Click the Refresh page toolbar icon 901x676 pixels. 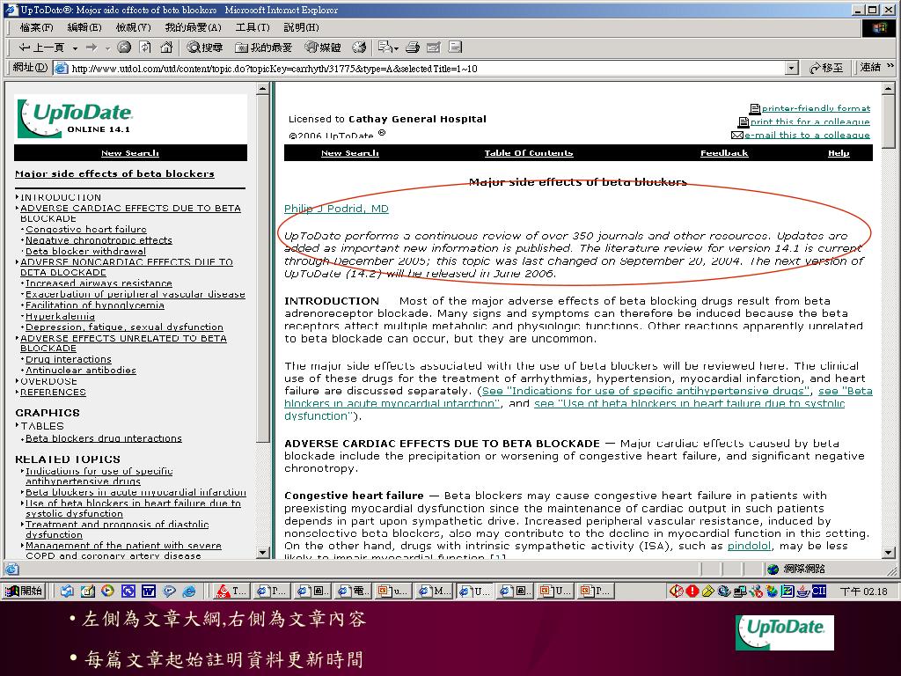145,48
